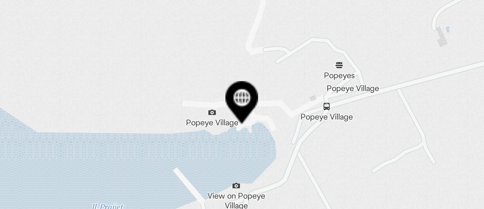Click the small blue pond near the top-right road

(x=448, y=30)
